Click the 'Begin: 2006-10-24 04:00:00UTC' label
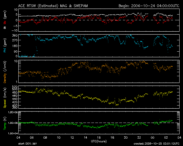This screenshot has height=146, width=183. pos(149,6)
